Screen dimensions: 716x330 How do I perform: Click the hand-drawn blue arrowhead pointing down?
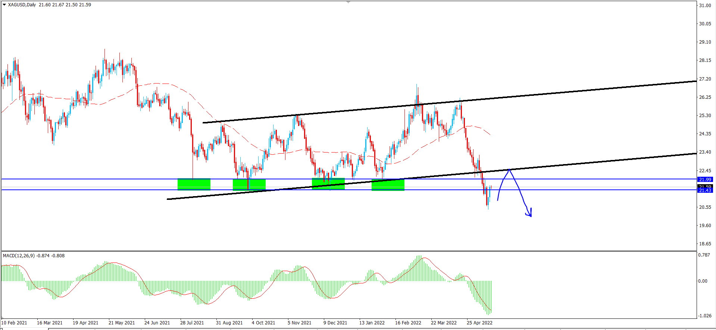tap(529, 214)
